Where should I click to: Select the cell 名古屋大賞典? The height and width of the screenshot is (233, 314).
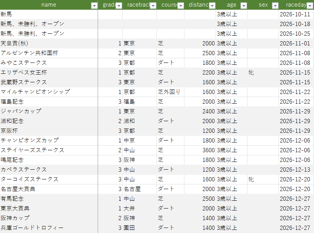(49, 189)
